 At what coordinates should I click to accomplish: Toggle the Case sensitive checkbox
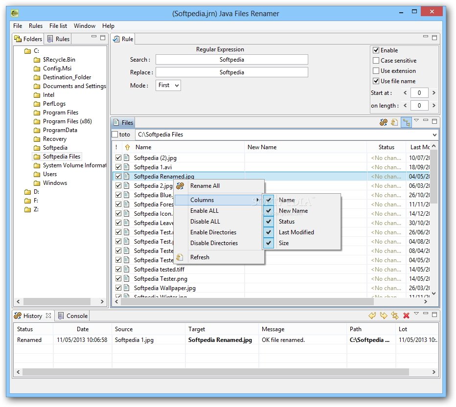[376, 61]
